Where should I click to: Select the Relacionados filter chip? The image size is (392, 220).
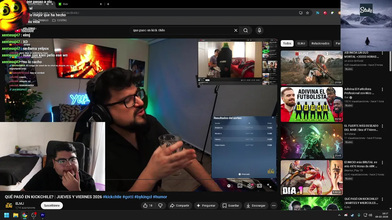point(320,43)
